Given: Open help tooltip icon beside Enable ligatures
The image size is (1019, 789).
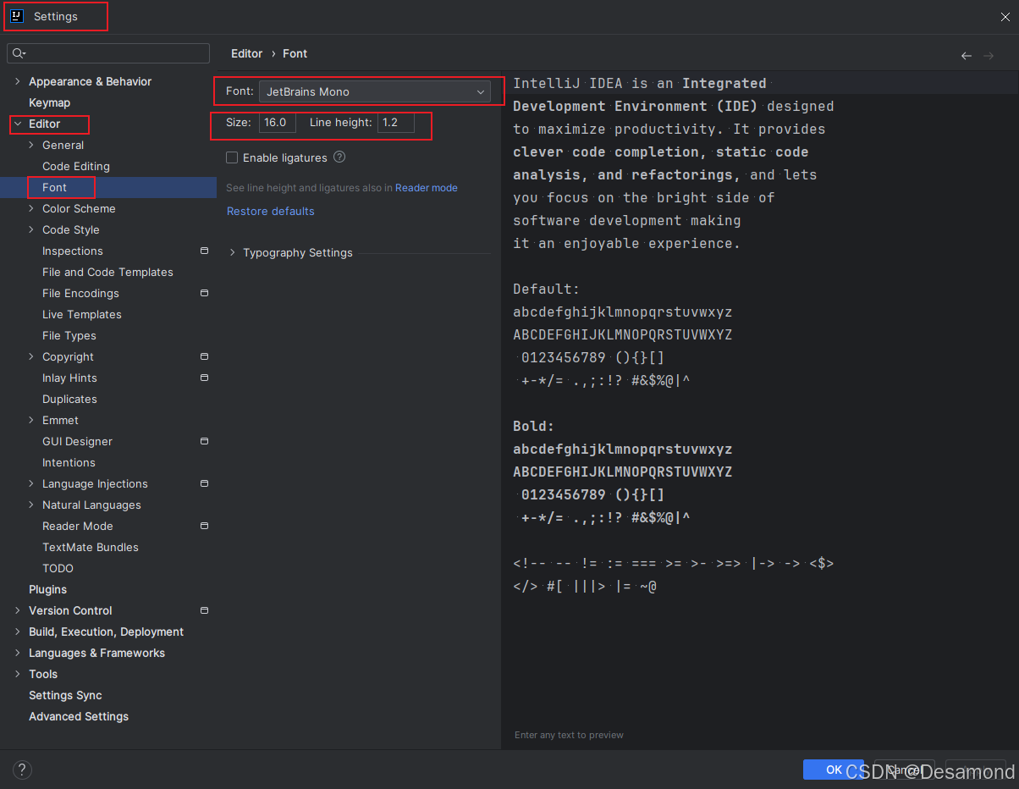Looking at the screenshot, I should (x=339, y=157).
